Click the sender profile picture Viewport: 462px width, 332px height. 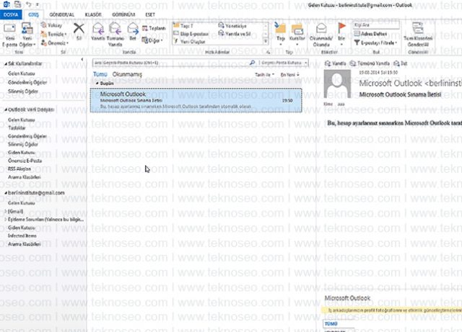coord(337,84)
